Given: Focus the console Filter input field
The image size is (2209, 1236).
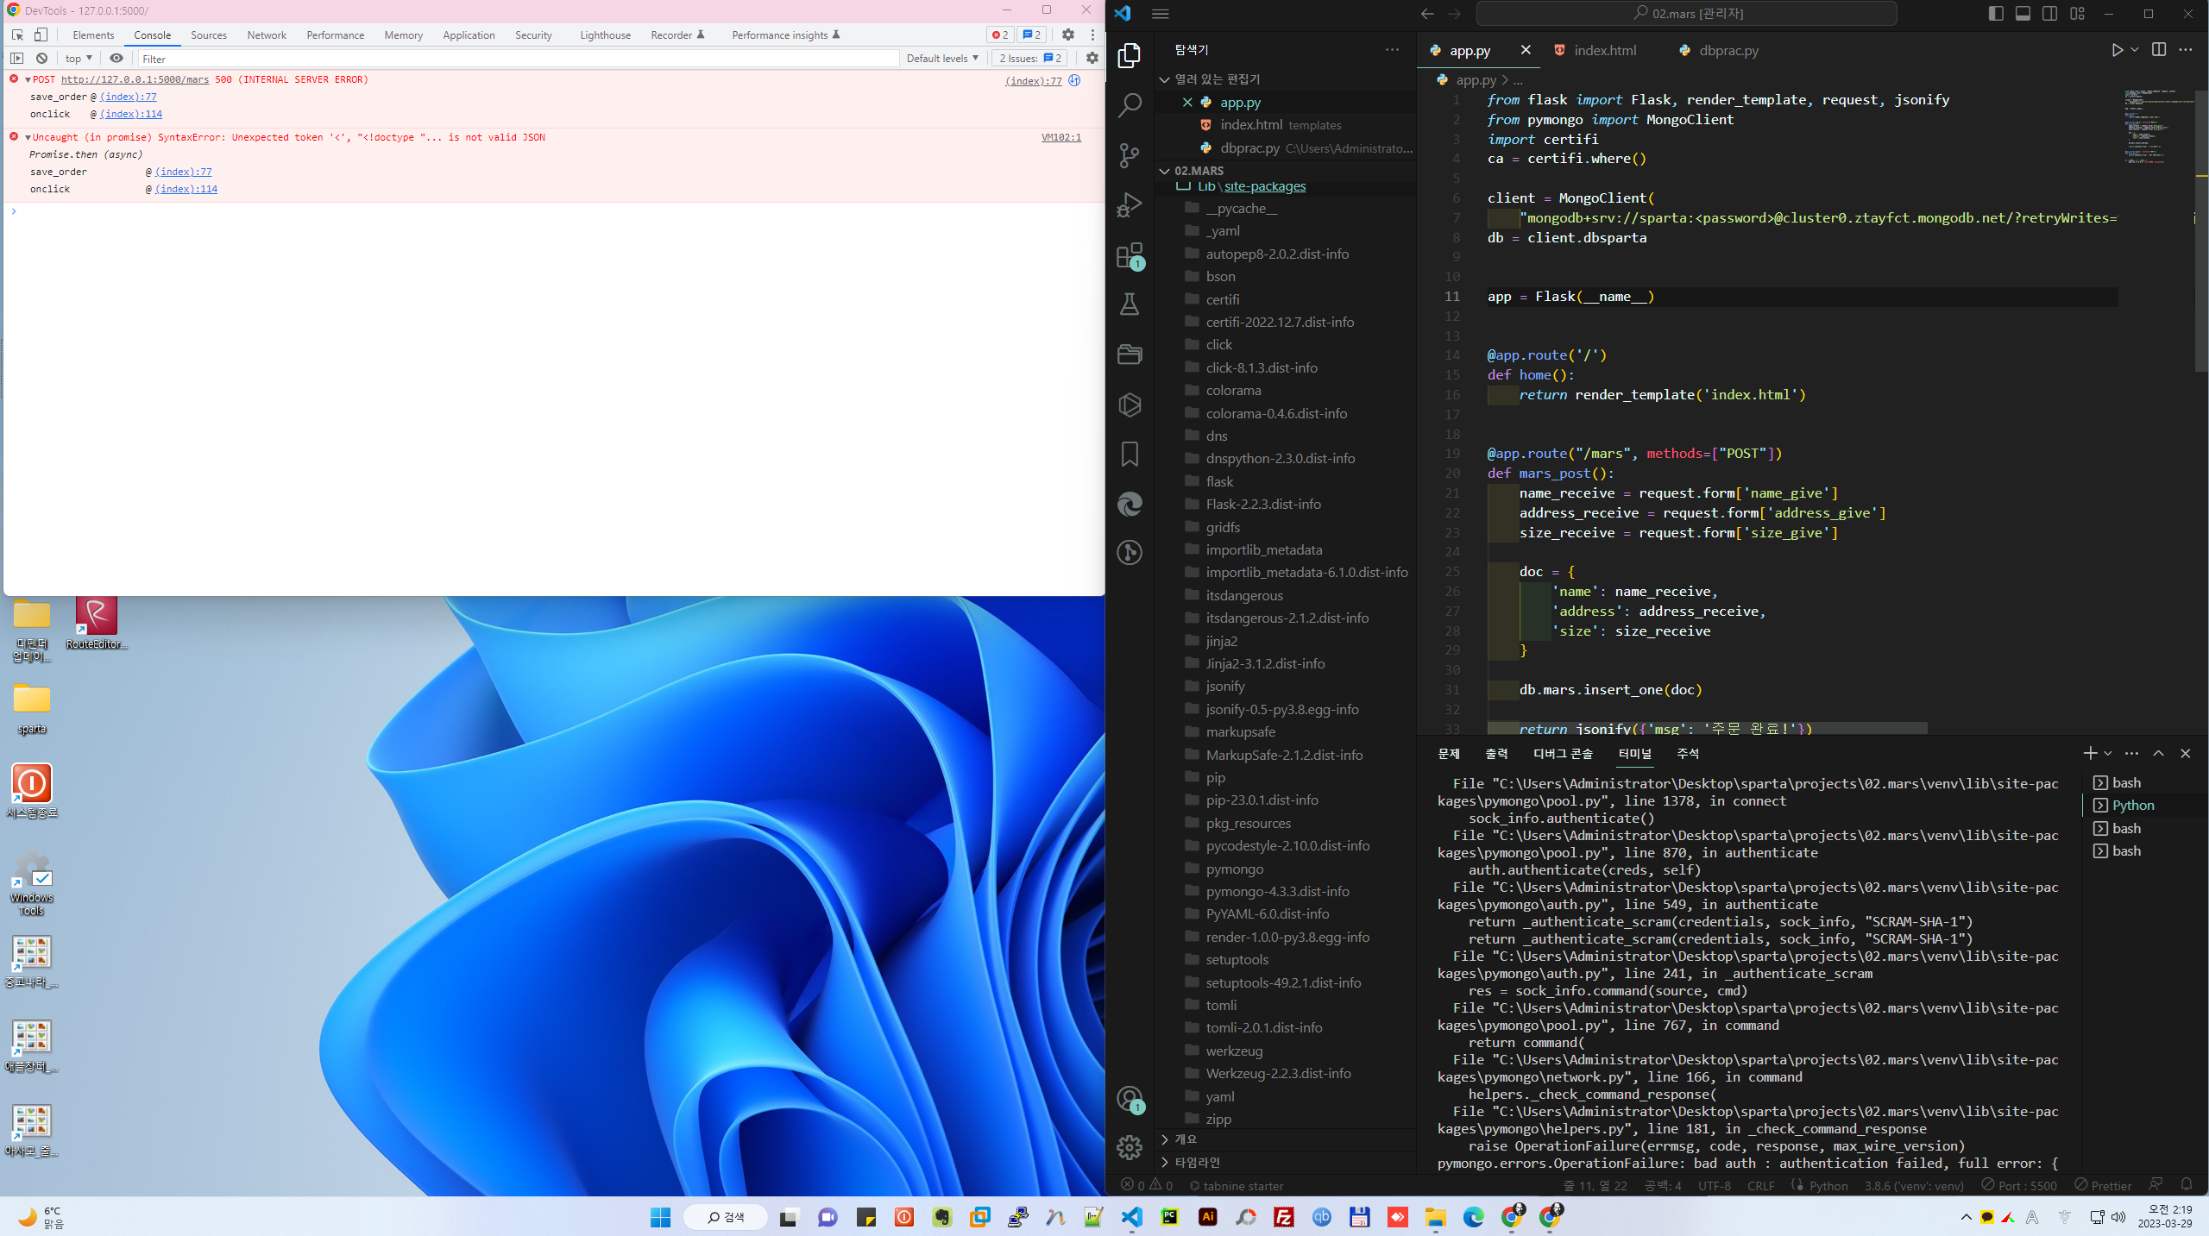Looking at the screenshot, I should coord(518,59).
